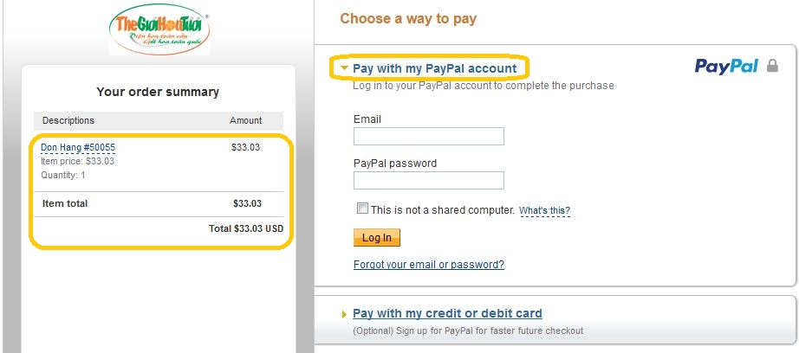Focus the Email input field
The image size is (799, 353).
pyautogui.click(x=429, y=137)
